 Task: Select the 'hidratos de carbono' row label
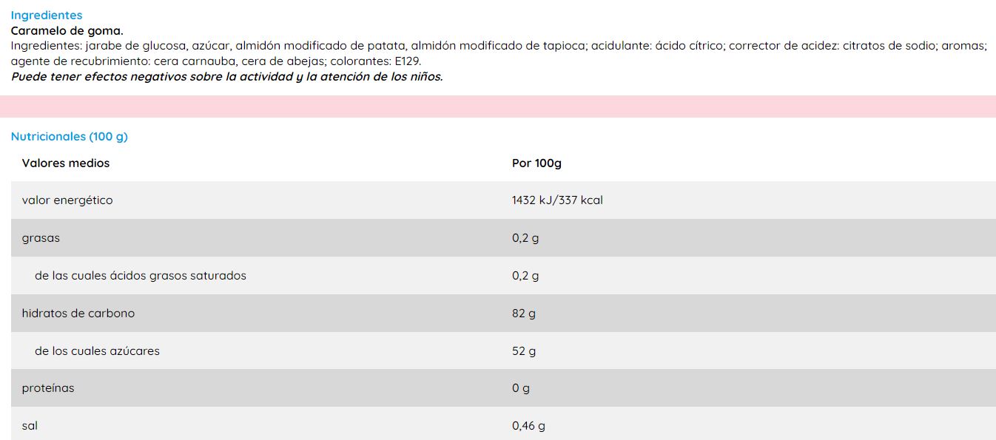point(78,313)
